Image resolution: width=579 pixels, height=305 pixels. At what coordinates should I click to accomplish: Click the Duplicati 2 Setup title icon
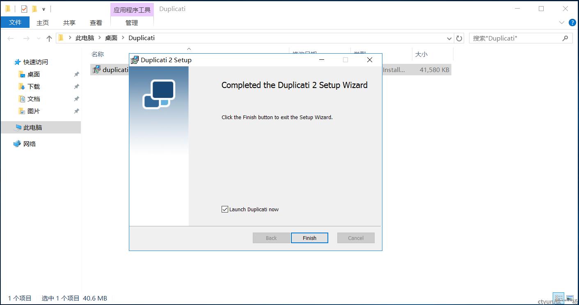coord(135,60)
